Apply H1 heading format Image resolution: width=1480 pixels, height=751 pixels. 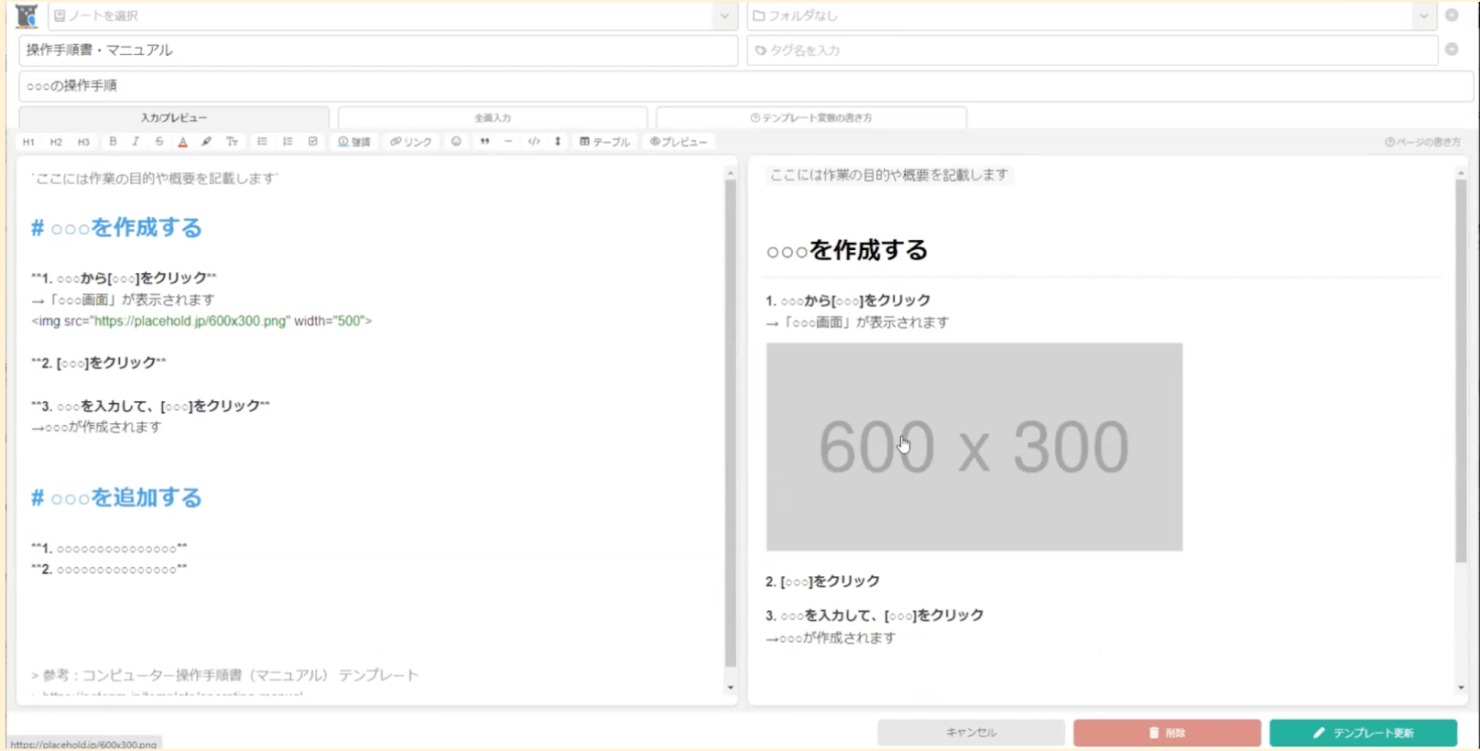click(x=28, y=142)
